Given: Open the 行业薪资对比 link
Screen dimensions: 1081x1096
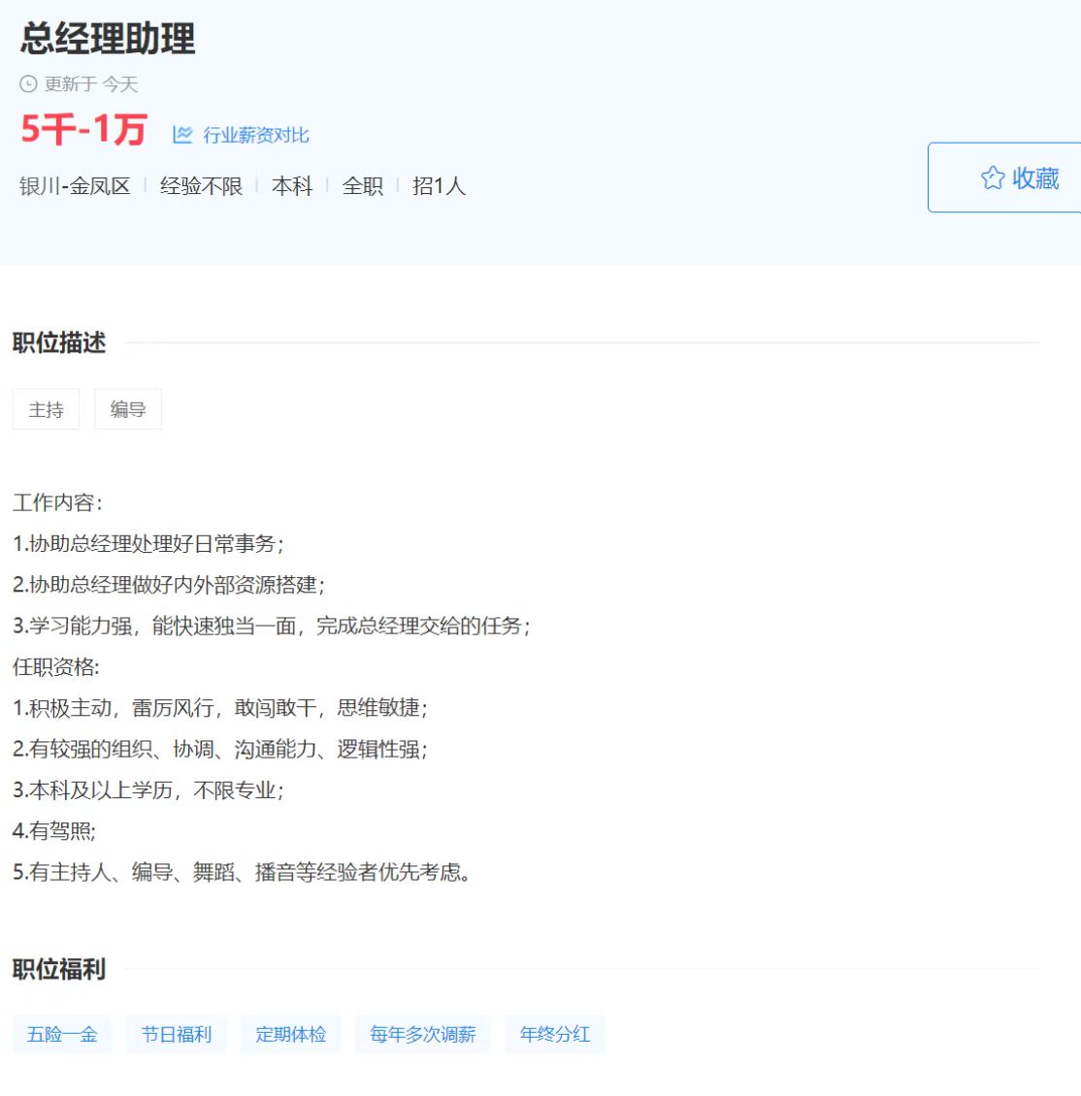Looking at the screenshot, I should [x=255, y=135].
